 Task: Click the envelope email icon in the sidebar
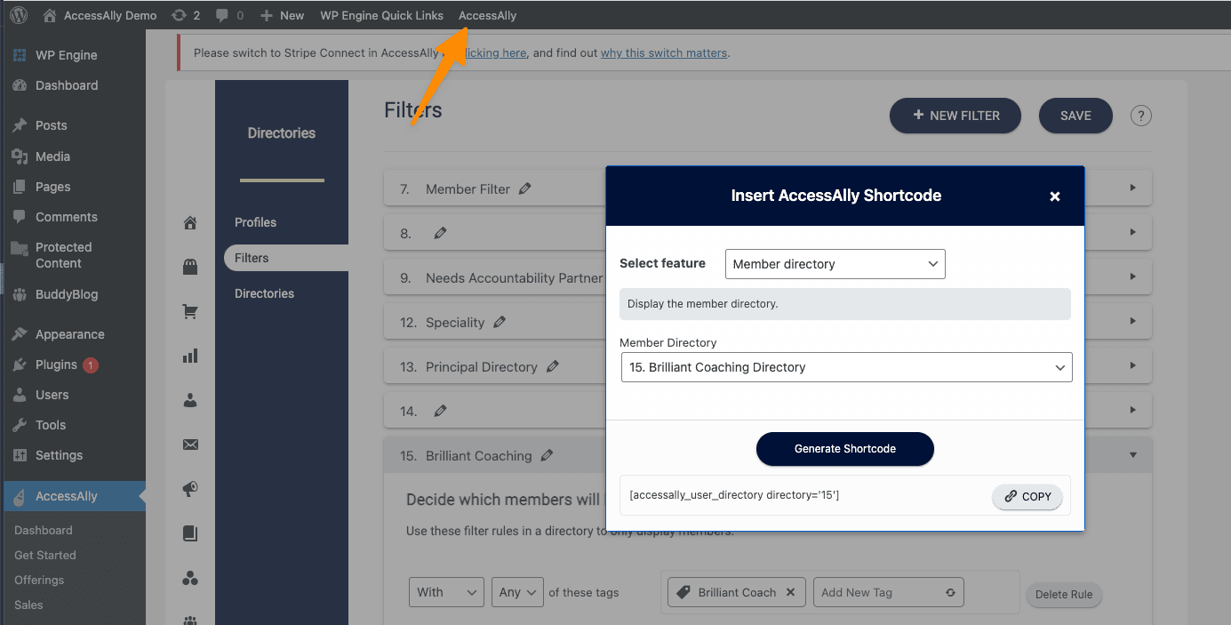[190, 445]
